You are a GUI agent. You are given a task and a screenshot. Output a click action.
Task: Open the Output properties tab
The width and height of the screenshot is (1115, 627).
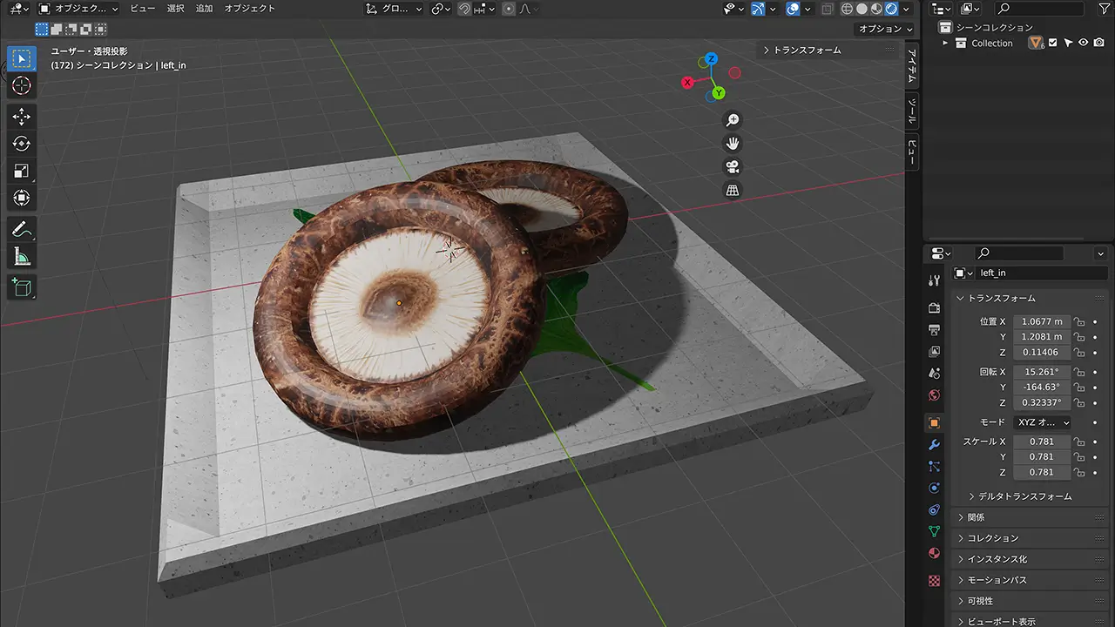[x=934, y=329]
